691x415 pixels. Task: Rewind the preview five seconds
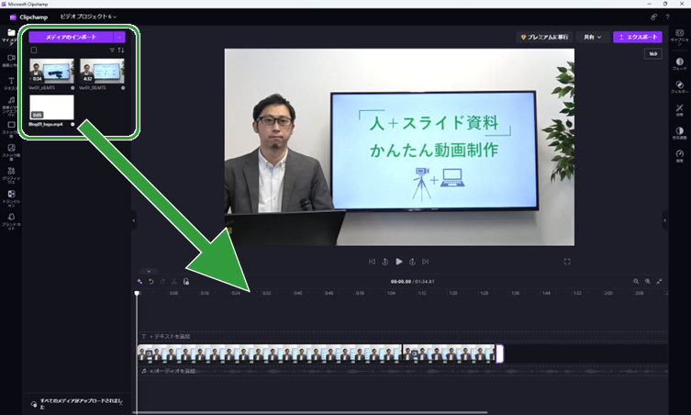pos(385,262)
